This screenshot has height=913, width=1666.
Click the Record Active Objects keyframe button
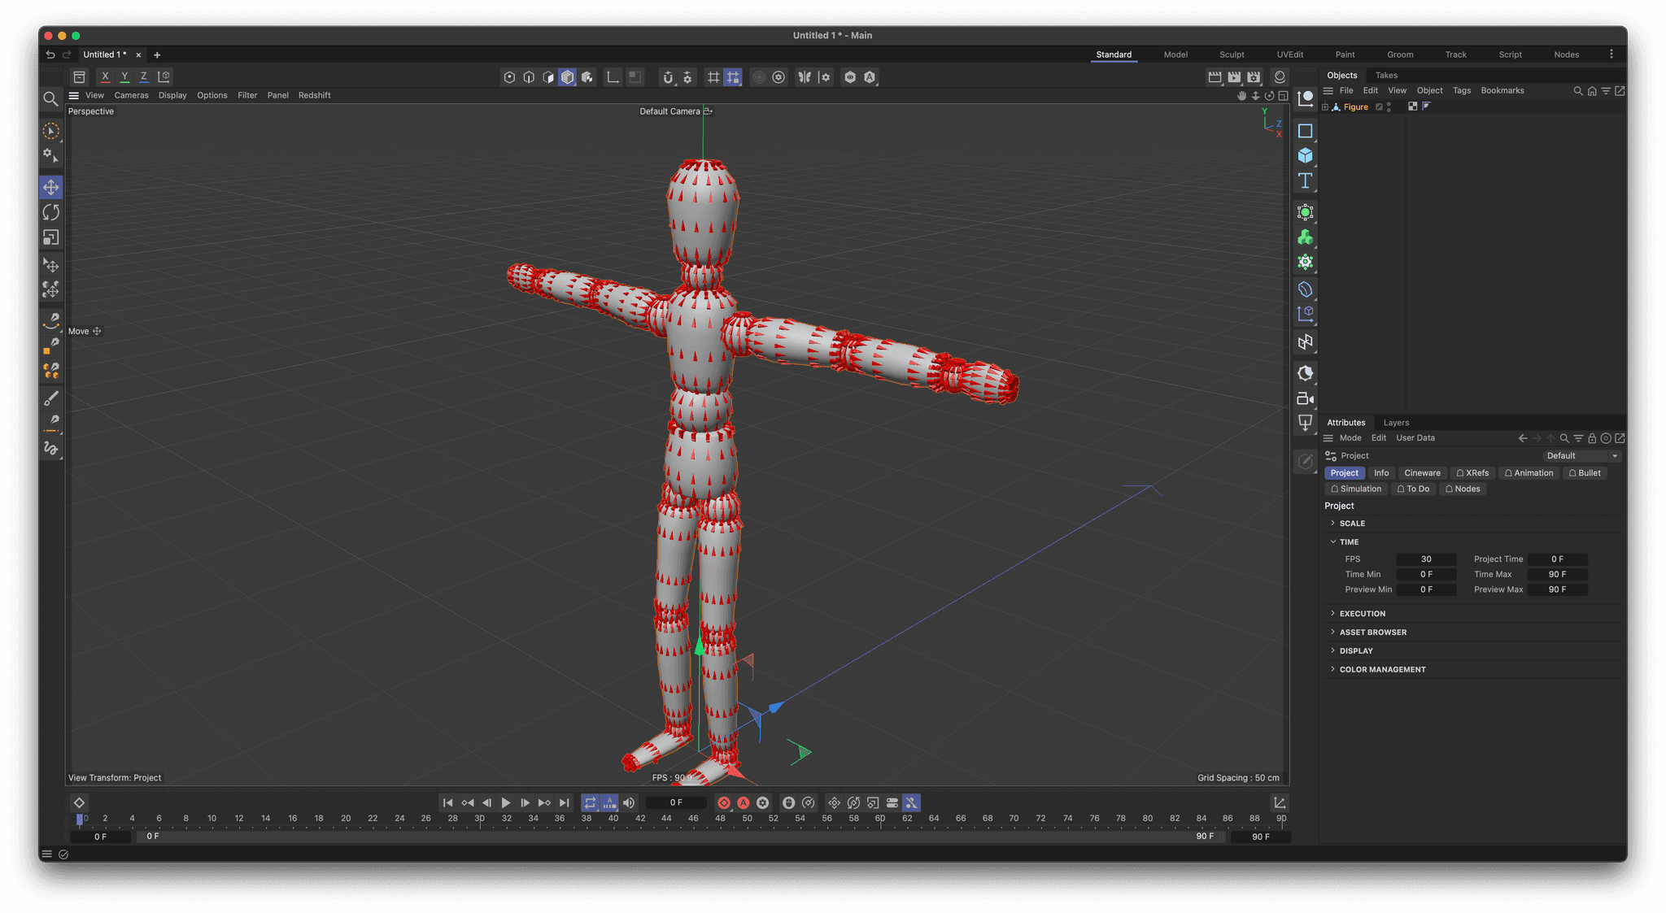pos(723,802)
